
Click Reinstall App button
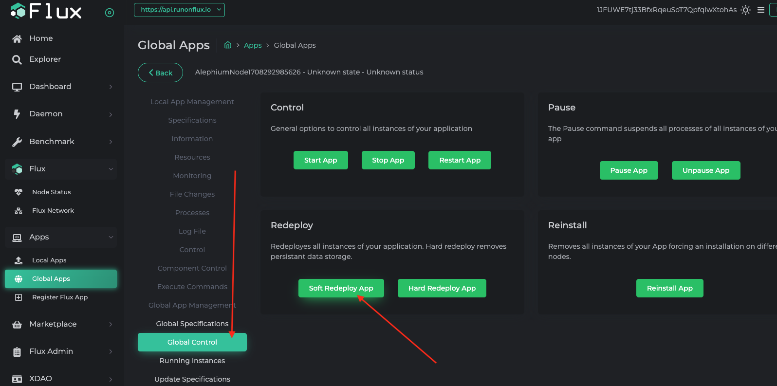pos(669,288)
